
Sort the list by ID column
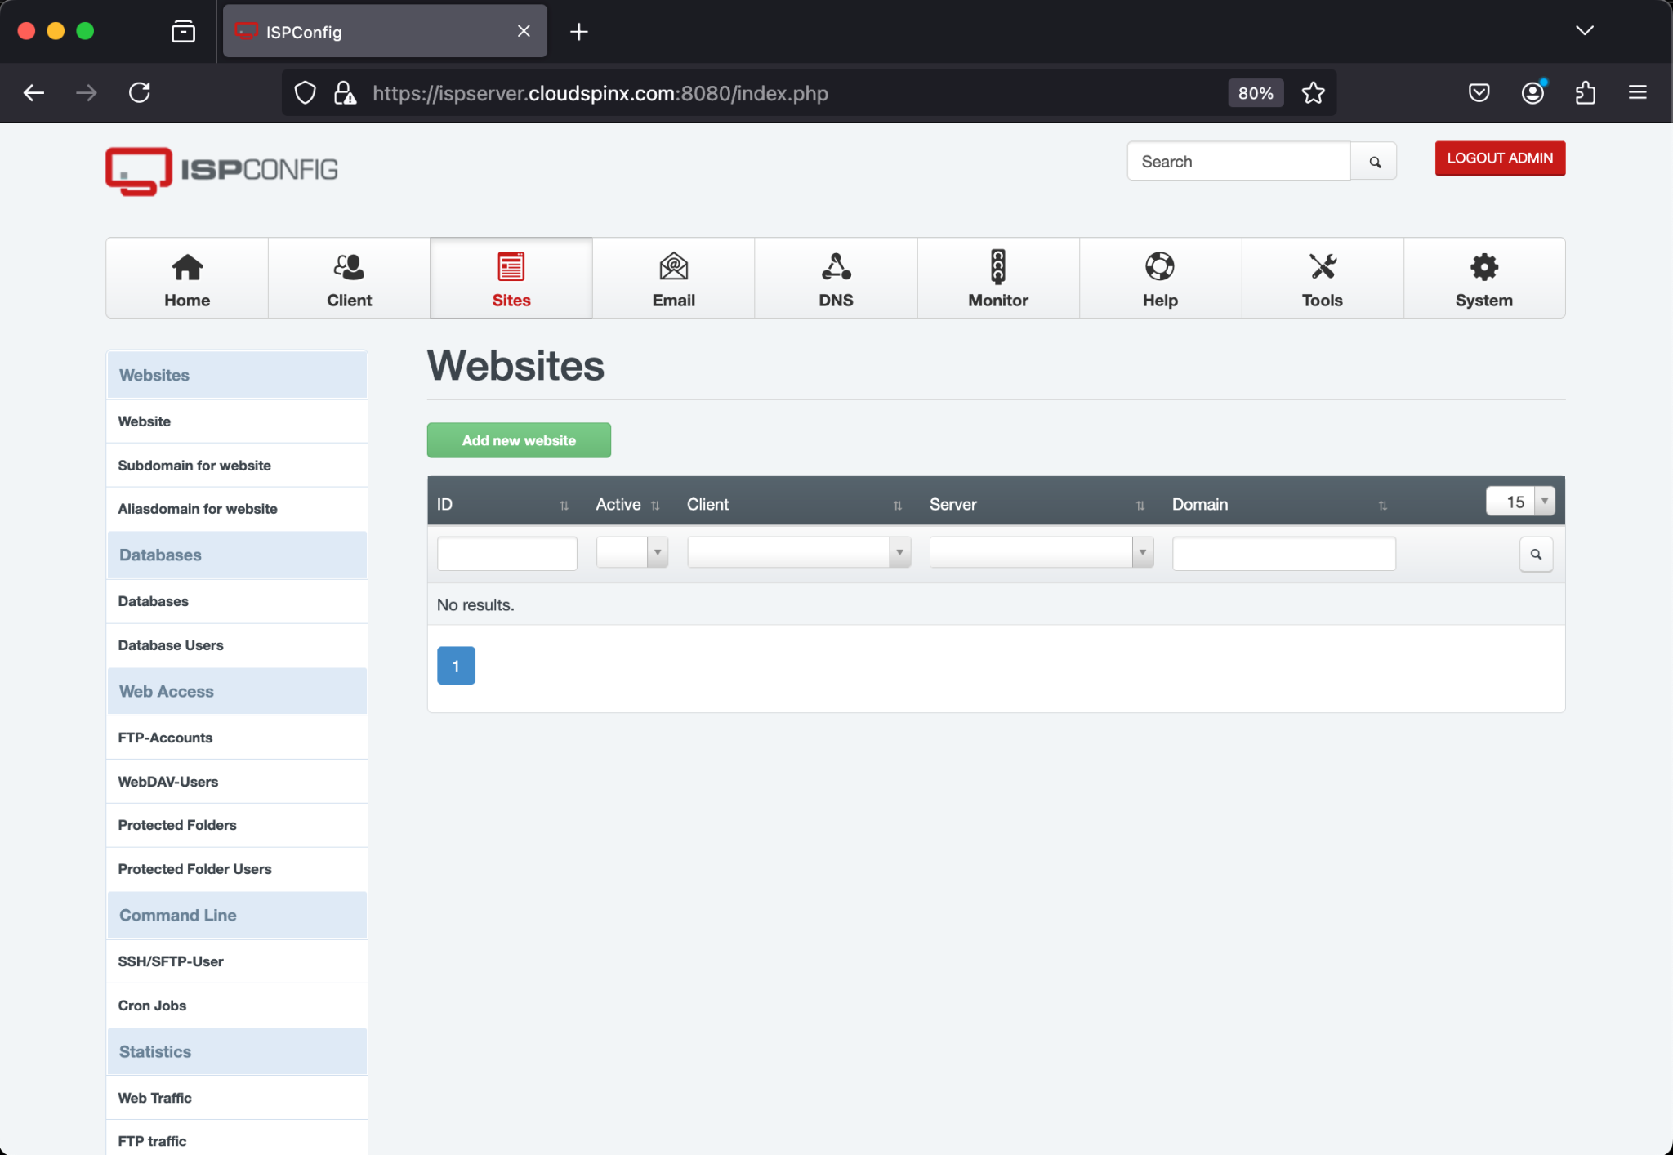click(x=564, y=505)
